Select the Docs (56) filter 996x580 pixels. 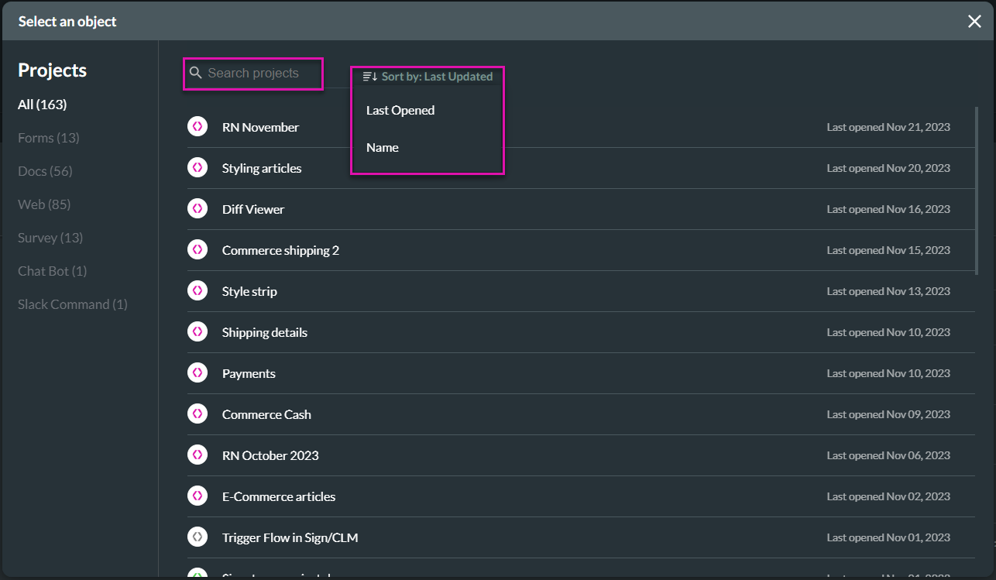point(45,170)
